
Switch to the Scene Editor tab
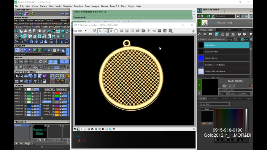click(226, 30)
